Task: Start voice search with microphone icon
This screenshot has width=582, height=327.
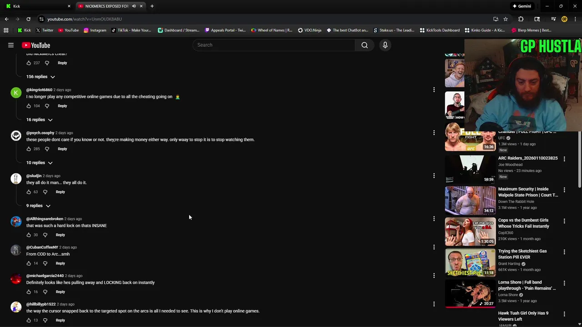Action: (x=385, y=45)
